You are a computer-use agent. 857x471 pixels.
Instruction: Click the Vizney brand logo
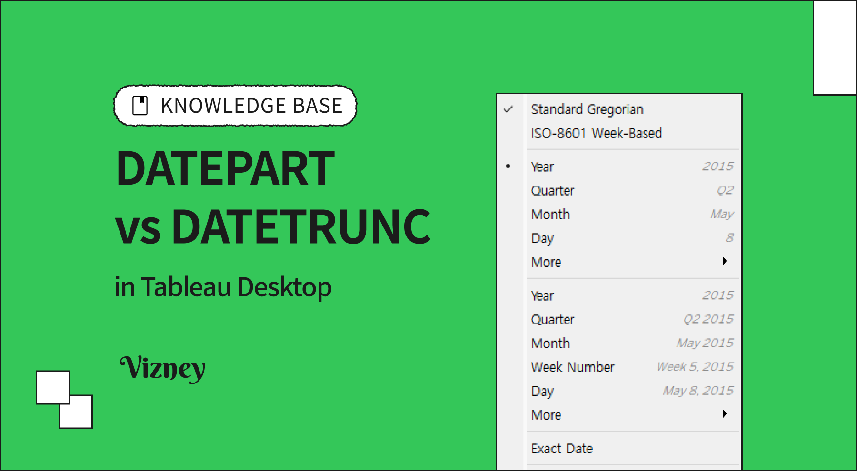tap(162, 368)
